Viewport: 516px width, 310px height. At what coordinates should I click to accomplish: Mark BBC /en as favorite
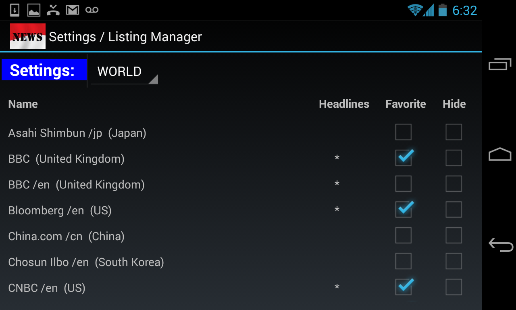(404, 184)
